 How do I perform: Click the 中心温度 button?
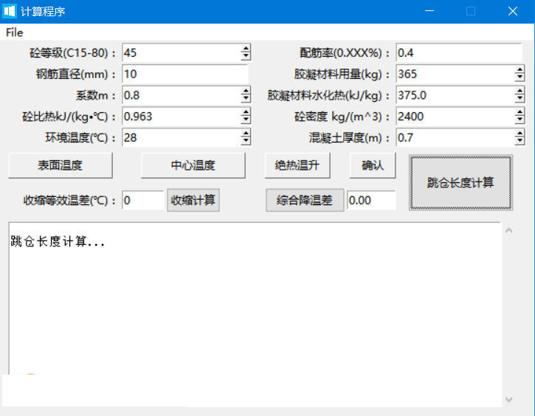pos(193,165)
